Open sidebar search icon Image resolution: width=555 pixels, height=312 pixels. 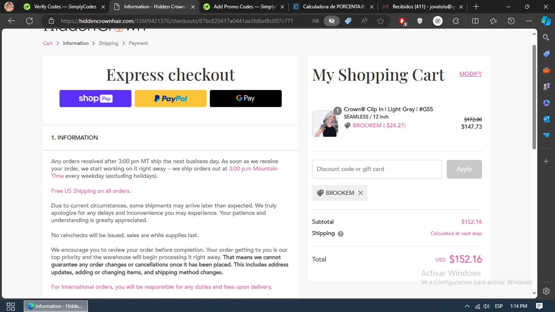[546, 37]
